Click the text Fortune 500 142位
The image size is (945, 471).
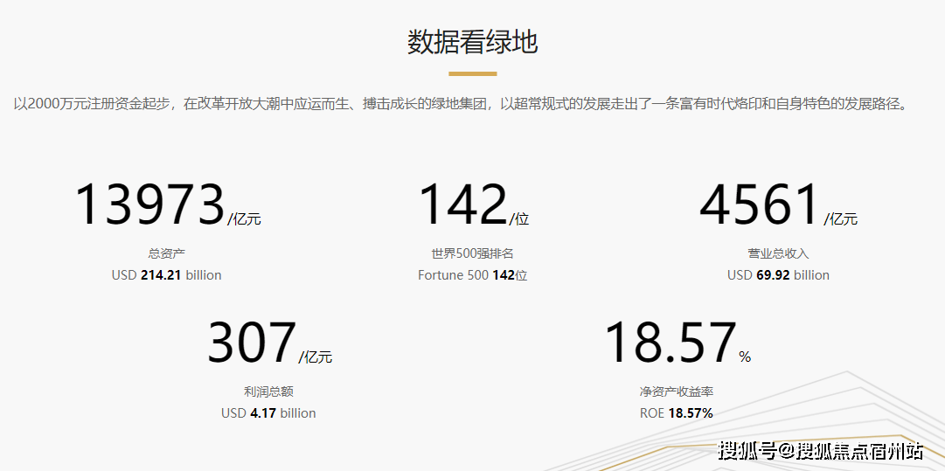pos(472,275)
